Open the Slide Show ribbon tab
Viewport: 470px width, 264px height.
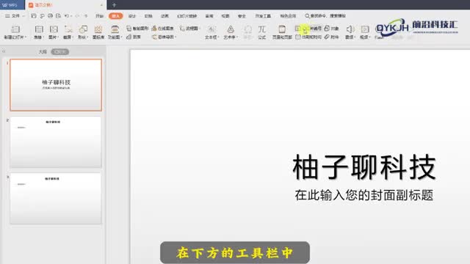(x=187, y=16)
